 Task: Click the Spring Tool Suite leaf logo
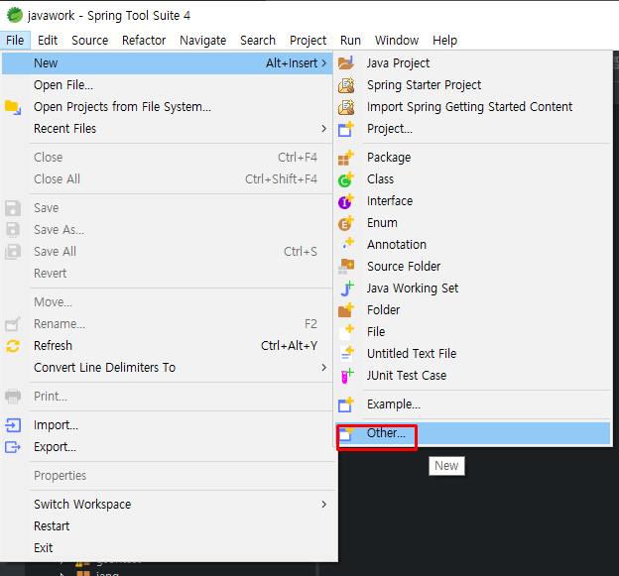(15, 15)
